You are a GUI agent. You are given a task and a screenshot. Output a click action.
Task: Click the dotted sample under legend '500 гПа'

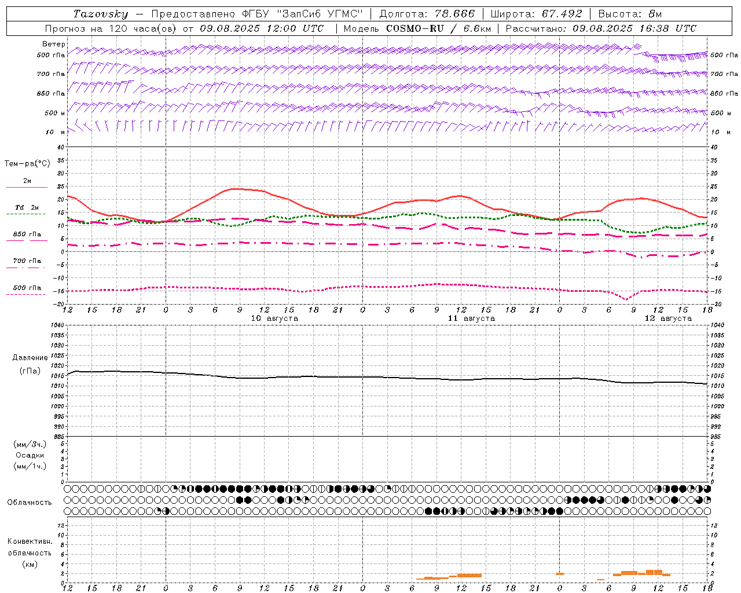[x=26, y=294]
